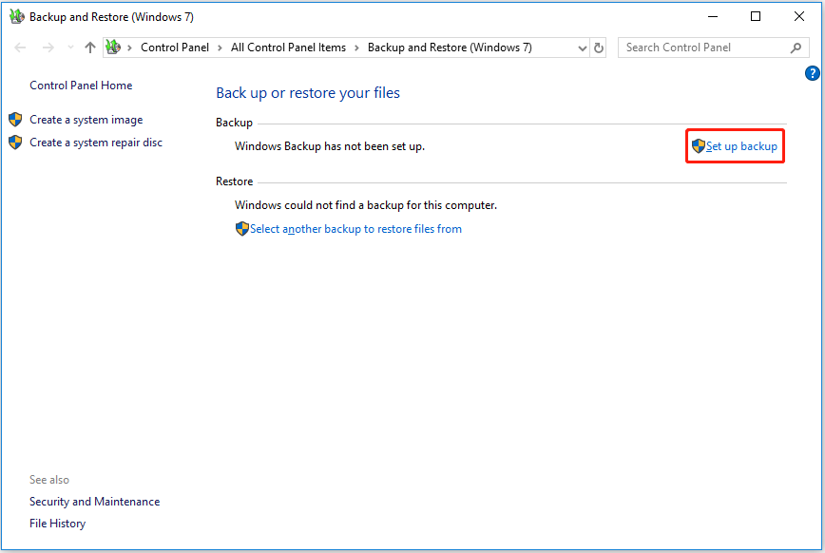Screen dimensions: 825x553
Task: Focus the Search Control Panel field
Action: click(703, 48)
